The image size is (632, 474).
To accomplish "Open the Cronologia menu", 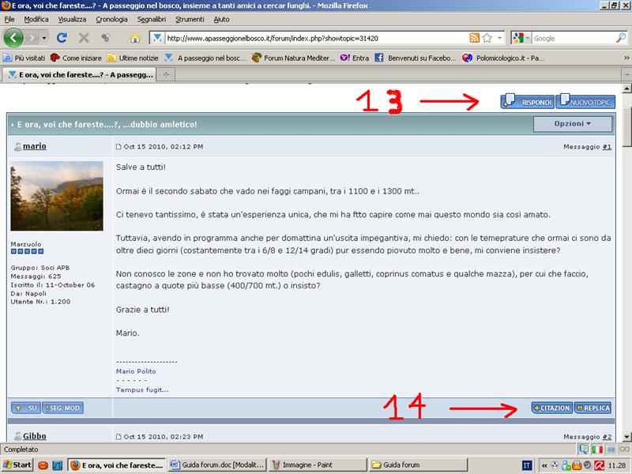I will (x=111, y=19).
